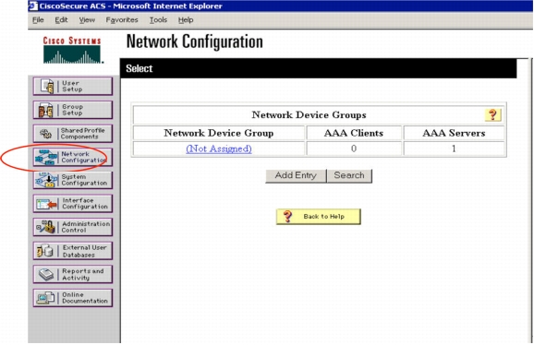Click the black Select heading bar

[x=318, y=68]
